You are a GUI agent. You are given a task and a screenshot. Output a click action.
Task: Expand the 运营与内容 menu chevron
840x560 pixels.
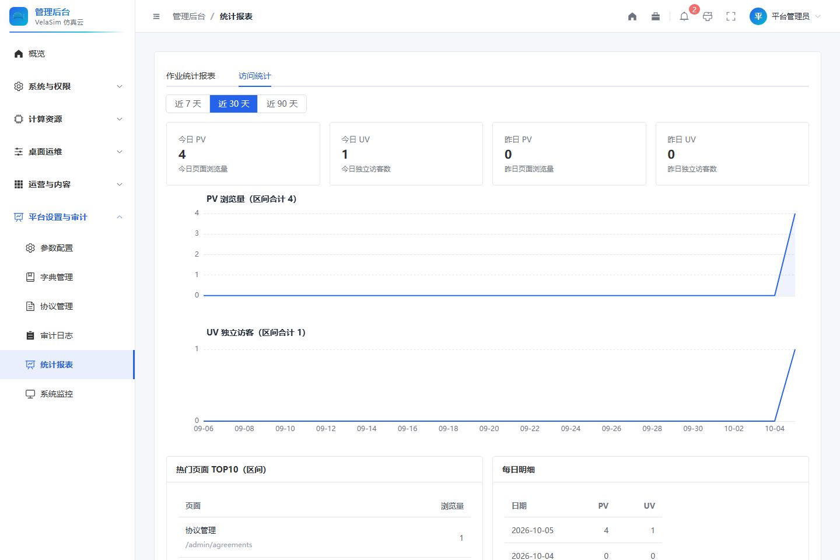[120, 184]
